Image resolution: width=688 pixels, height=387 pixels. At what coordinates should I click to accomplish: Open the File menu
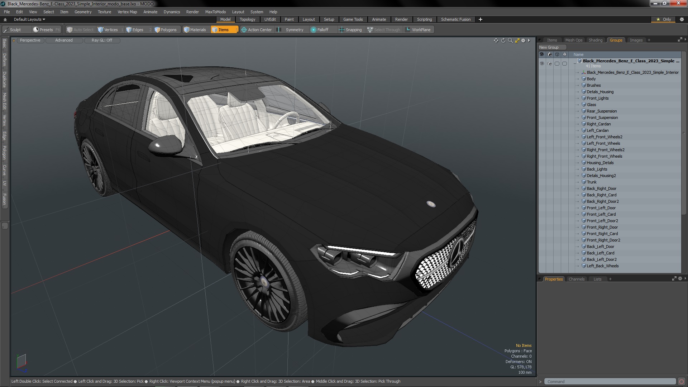pyautogui.click(x=7, y=12)
